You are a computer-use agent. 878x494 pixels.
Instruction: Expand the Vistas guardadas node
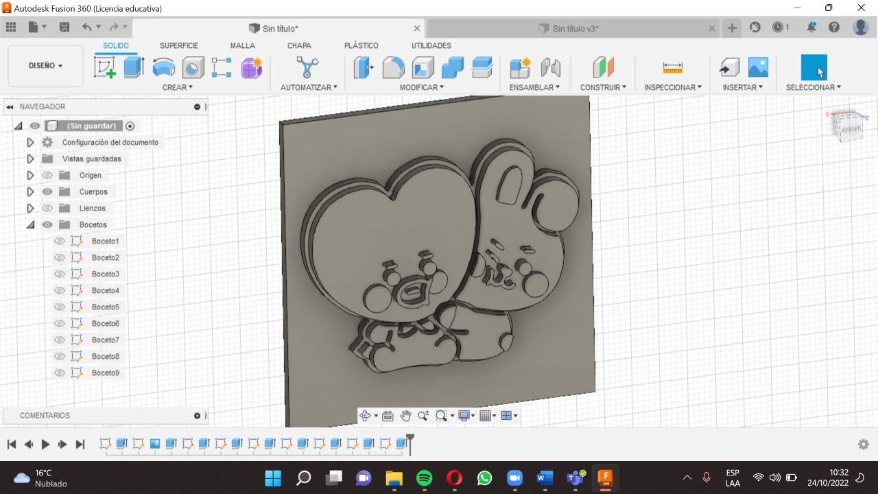point(30,159)
